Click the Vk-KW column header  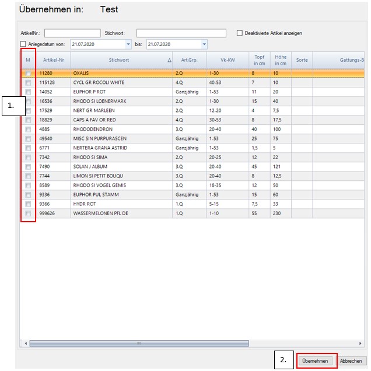(x=226, y=60)
